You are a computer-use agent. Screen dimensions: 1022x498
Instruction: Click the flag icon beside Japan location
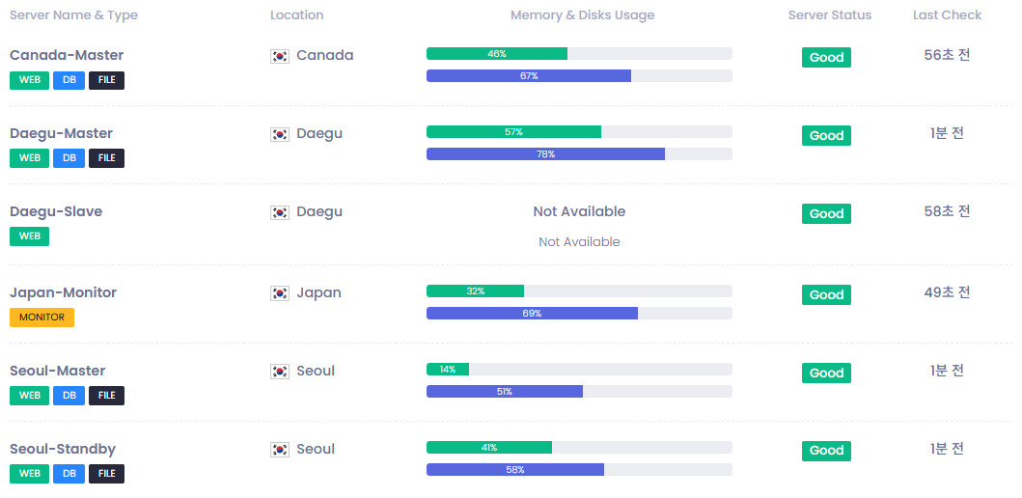click(x=280, y=293)
